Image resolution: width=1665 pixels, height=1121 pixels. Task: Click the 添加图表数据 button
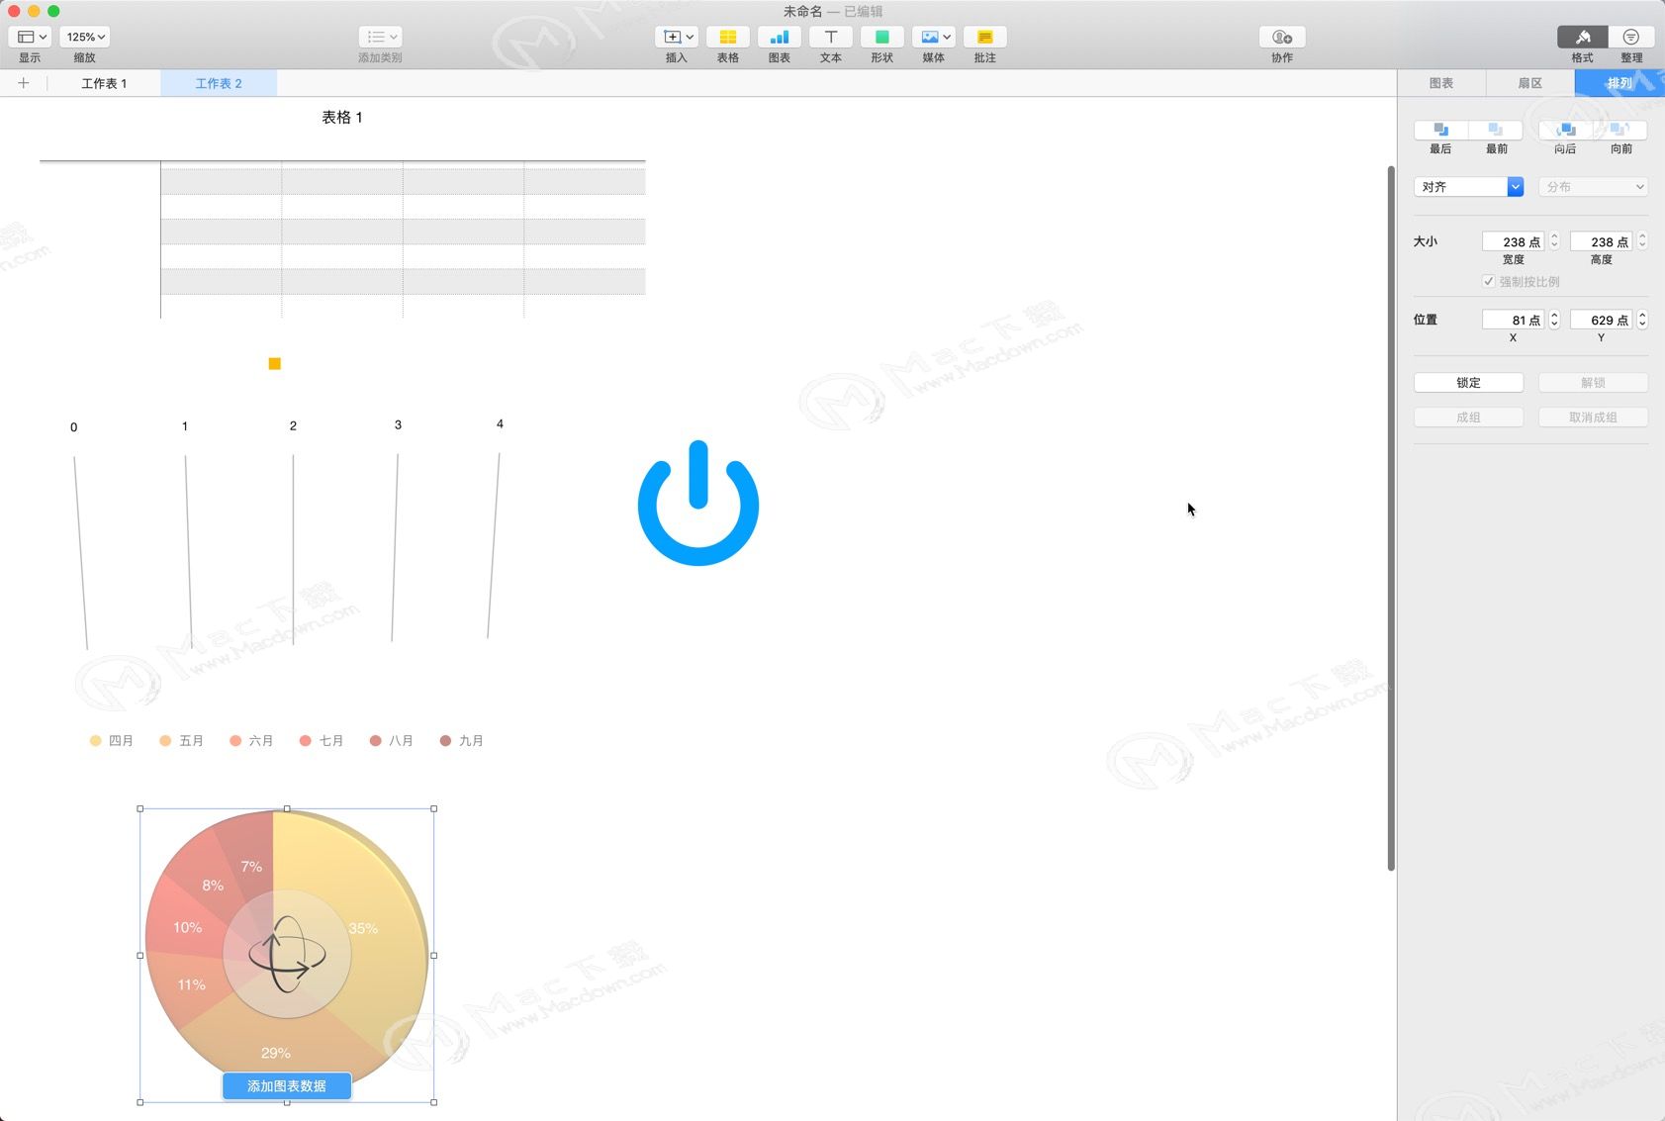coord(287,1086)
